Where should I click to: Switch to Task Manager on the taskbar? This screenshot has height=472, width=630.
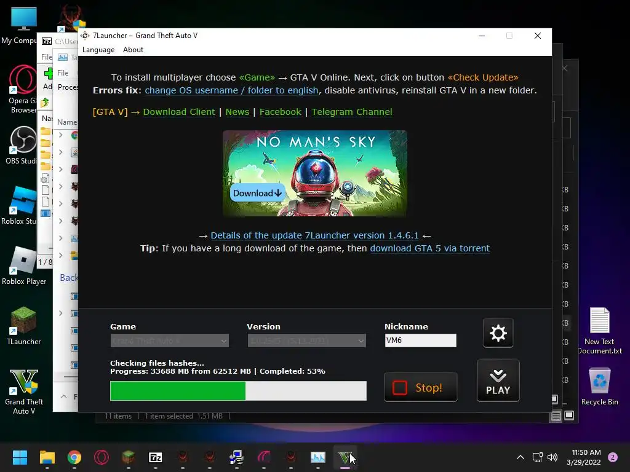pyautogui.click(x=318, y=457)
